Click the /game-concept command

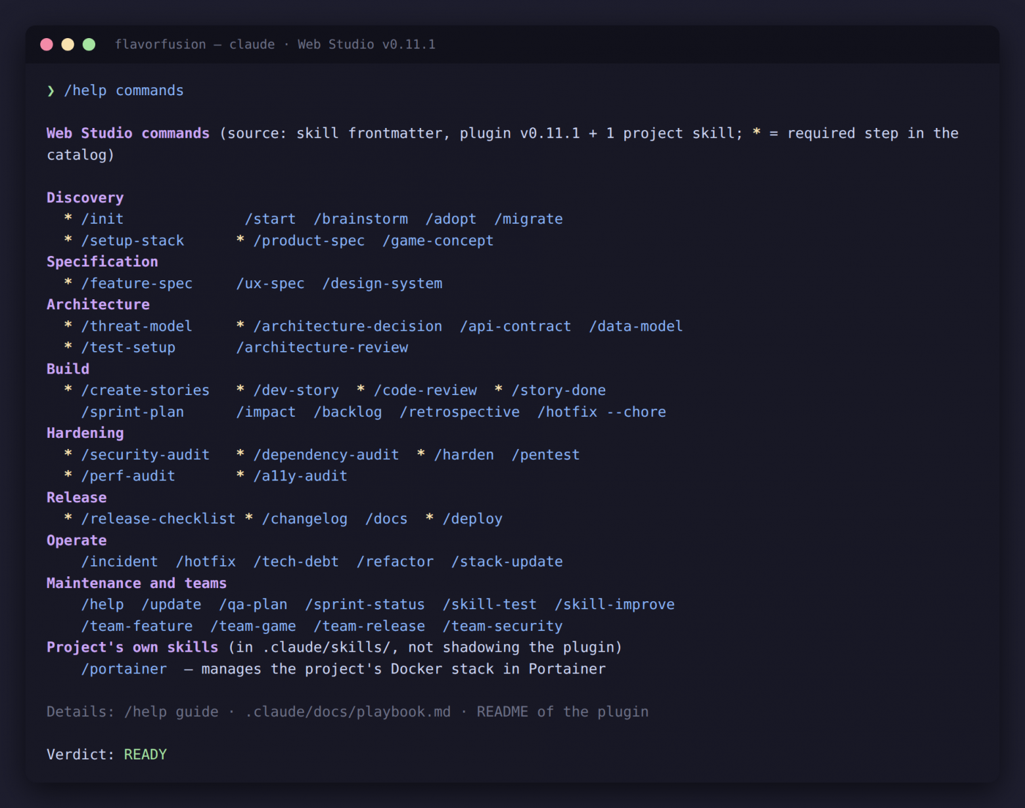coord(438,241)
